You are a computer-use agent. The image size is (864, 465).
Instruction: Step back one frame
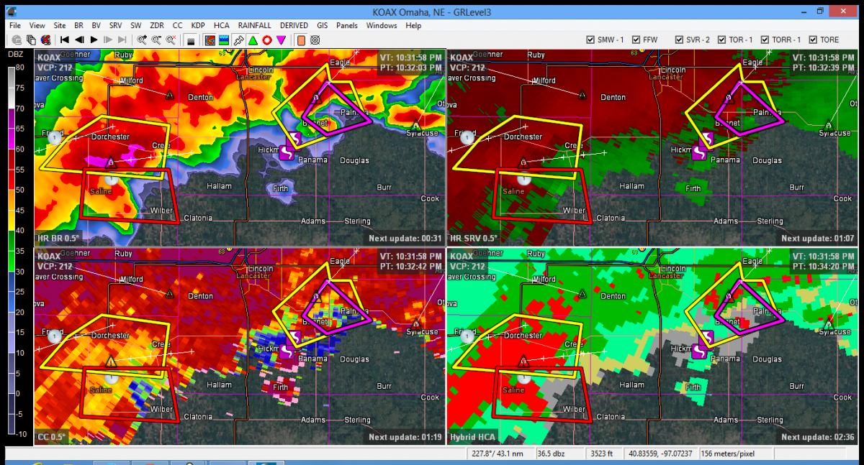click(79, 40)
